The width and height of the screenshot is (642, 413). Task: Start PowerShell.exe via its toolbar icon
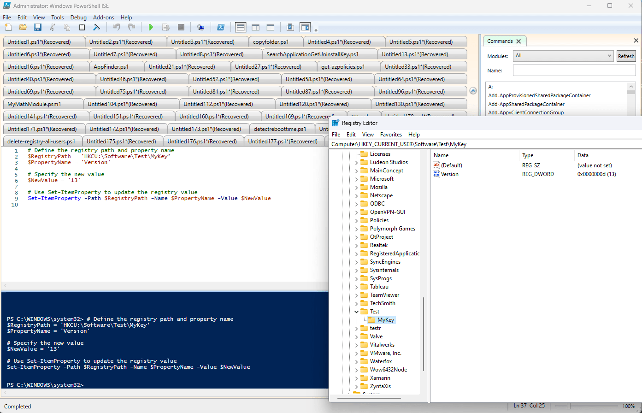(220, 27)
